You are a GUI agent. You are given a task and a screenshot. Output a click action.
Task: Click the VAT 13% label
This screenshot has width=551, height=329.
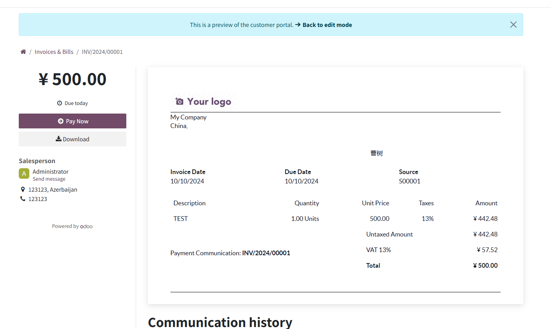click(x=379, y=250)
